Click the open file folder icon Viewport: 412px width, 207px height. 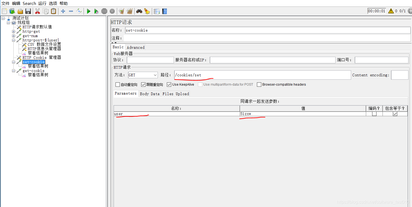tap(20, 11)
